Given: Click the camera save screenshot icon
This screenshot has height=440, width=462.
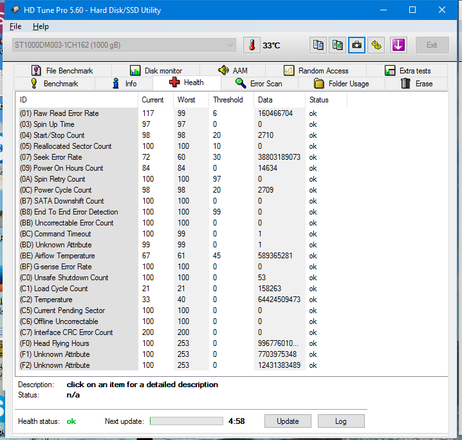Looking at the screenshot, I should [357, 45].
